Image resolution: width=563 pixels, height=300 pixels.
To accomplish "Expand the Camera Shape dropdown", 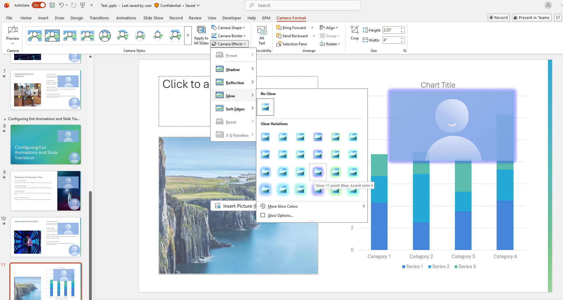I will (228, 28).
